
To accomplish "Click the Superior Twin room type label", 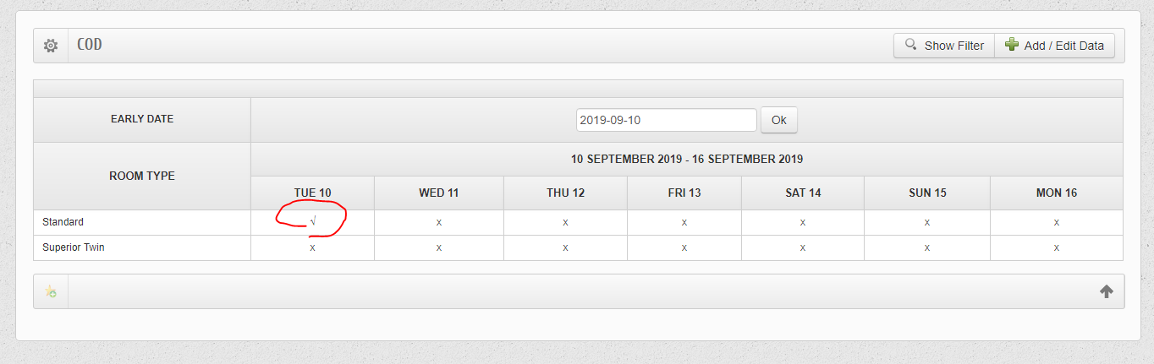I will [x=74, y=247].
